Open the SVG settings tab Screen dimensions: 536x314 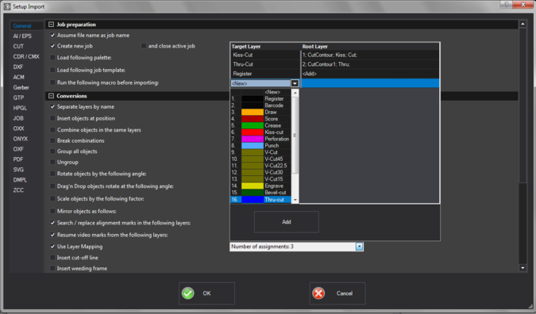click(18, 169)
